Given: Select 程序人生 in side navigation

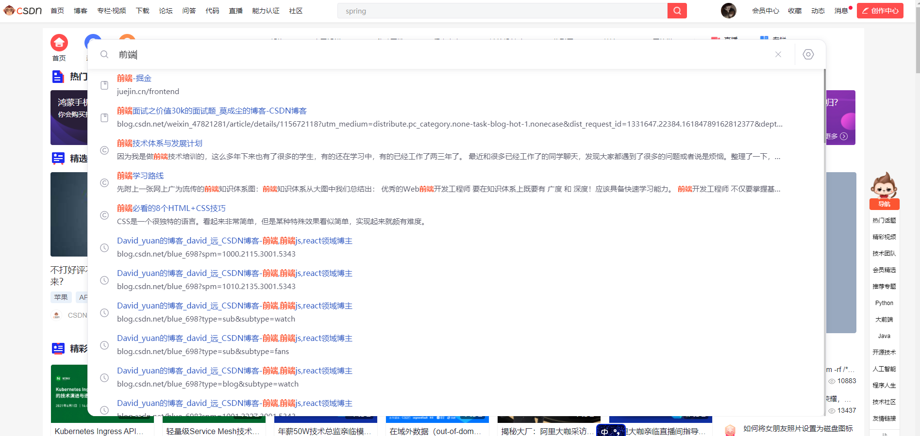Looking at the screenshot, I should [x=884, y=386].
